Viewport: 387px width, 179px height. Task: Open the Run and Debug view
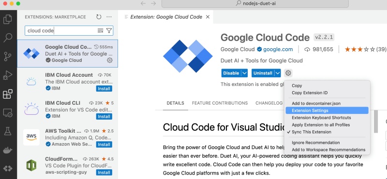click(8, 75)
